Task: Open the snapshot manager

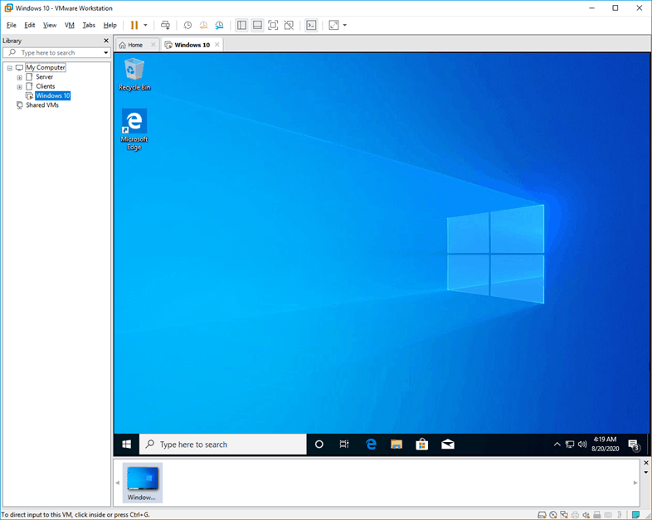Action: [x=219, y=26]
